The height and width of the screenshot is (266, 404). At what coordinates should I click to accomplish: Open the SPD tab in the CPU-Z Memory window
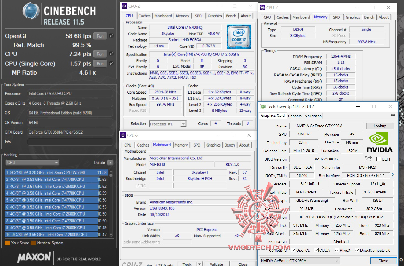tap(336, 17)
